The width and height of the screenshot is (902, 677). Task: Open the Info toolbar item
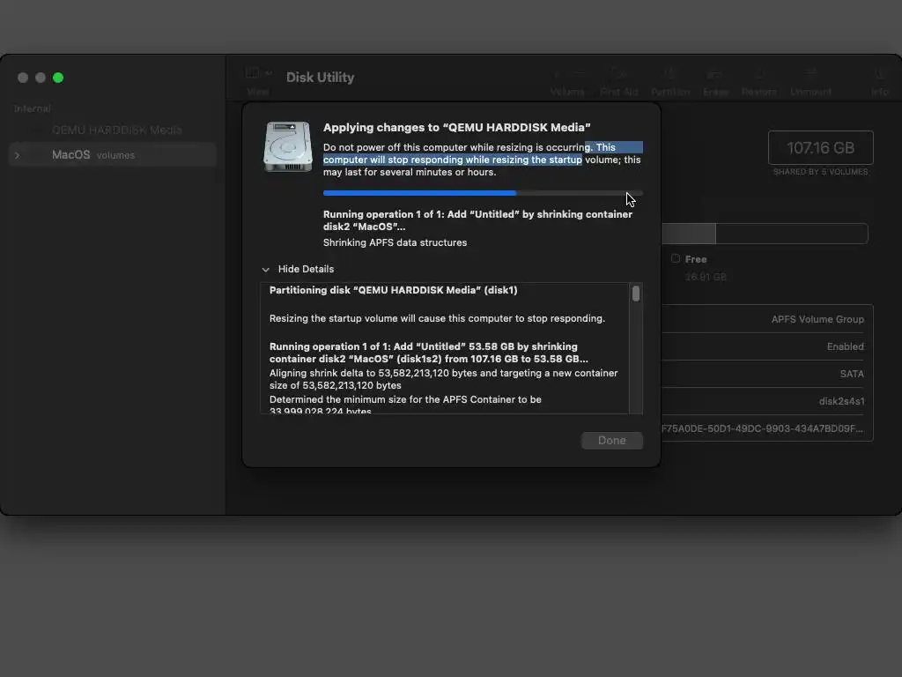click(x=879, y=82)
